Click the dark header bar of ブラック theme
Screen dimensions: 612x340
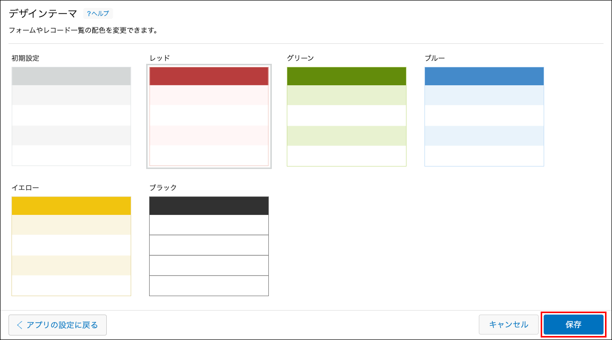pyautogui.click(x=209, y=206)
